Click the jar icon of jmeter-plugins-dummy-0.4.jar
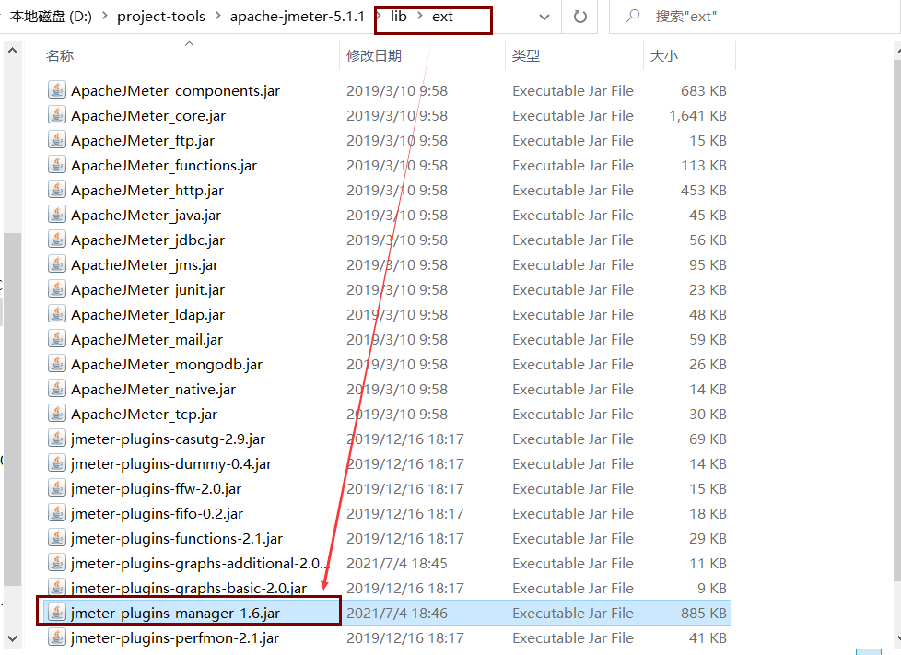This screenshot has width=901, height=655. pos(57,463)
